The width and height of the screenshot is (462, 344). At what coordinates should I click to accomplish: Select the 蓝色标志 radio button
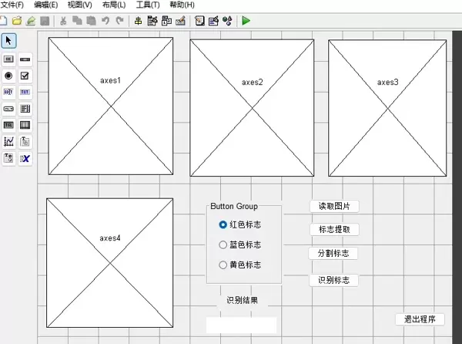[x=223, y=245]
